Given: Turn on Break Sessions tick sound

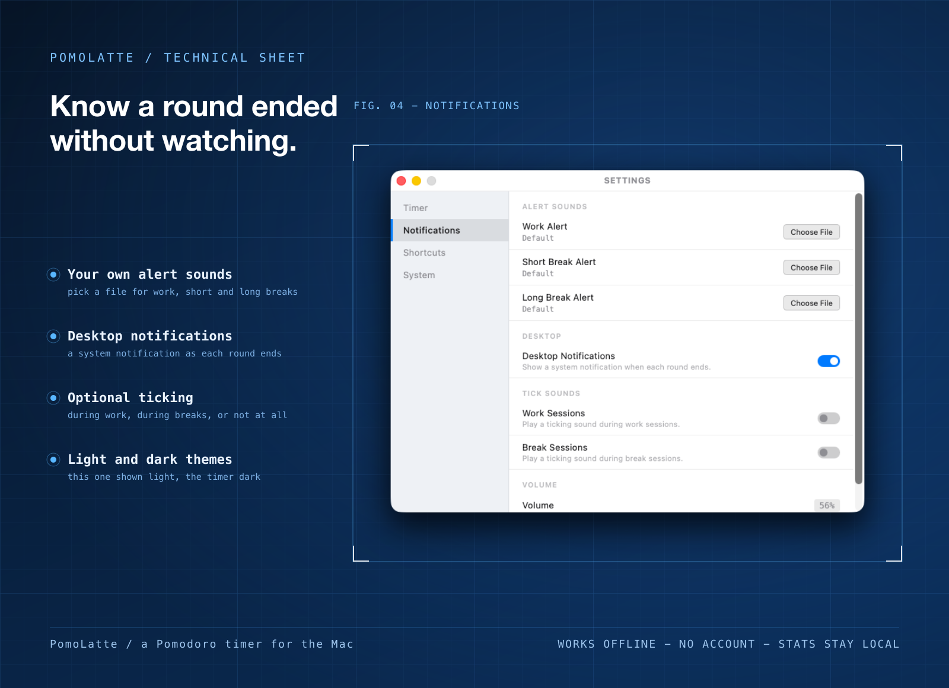Looking at the screenshot, I should (829, 453).
